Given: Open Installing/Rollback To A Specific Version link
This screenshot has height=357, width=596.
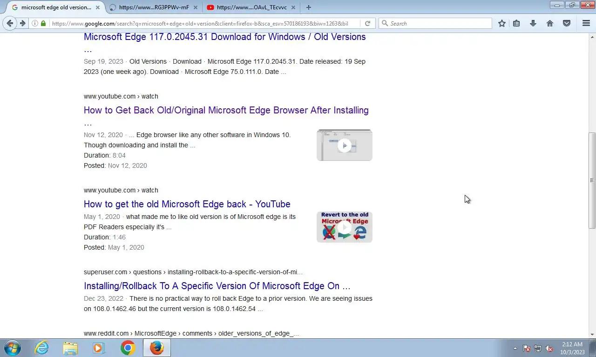Looking at the screenshot, I should [217, 286].
